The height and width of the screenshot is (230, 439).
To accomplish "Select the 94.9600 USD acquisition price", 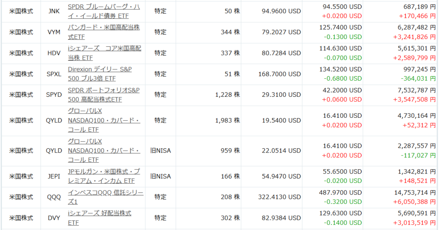I will 281,11.
